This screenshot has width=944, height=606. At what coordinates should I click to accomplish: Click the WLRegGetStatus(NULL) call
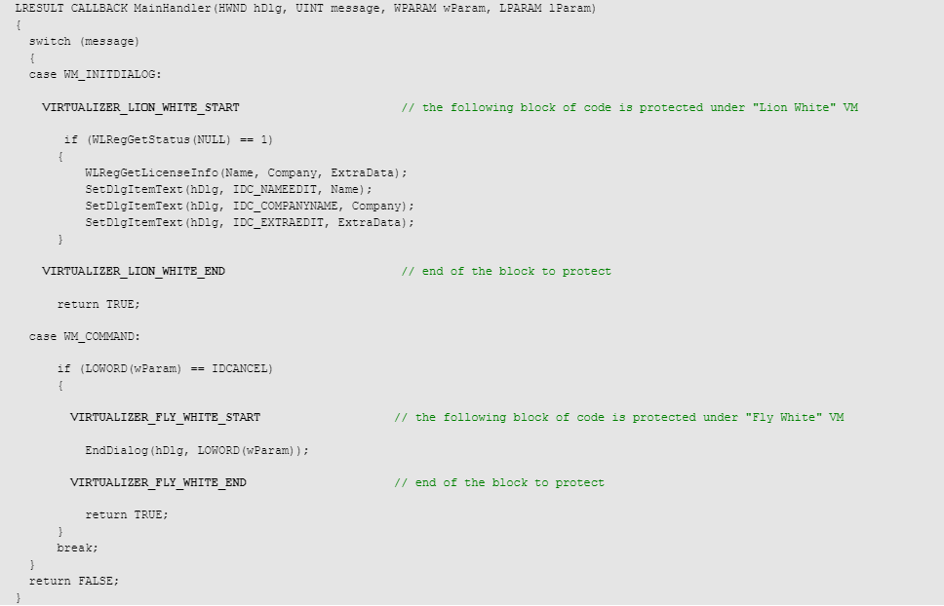[161, 140]
